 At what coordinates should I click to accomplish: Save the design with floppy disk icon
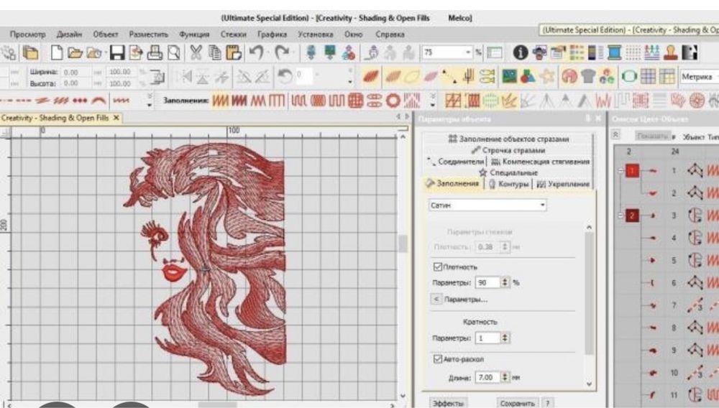coord(117,52)
